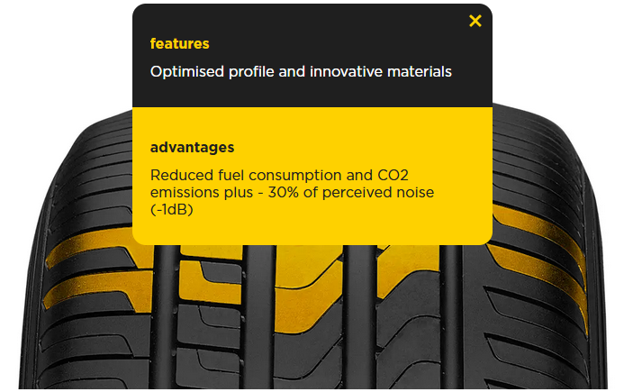Click the black tread blocks at the tire's bottom right
Viewport: 633px width, 392px height.
[531, 356]
